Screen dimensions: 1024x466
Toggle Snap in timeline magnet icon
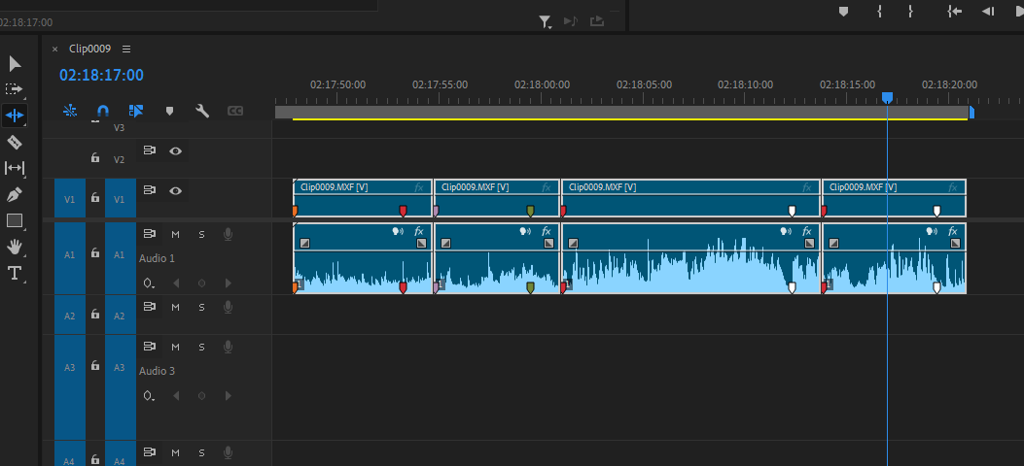(102, 111)
